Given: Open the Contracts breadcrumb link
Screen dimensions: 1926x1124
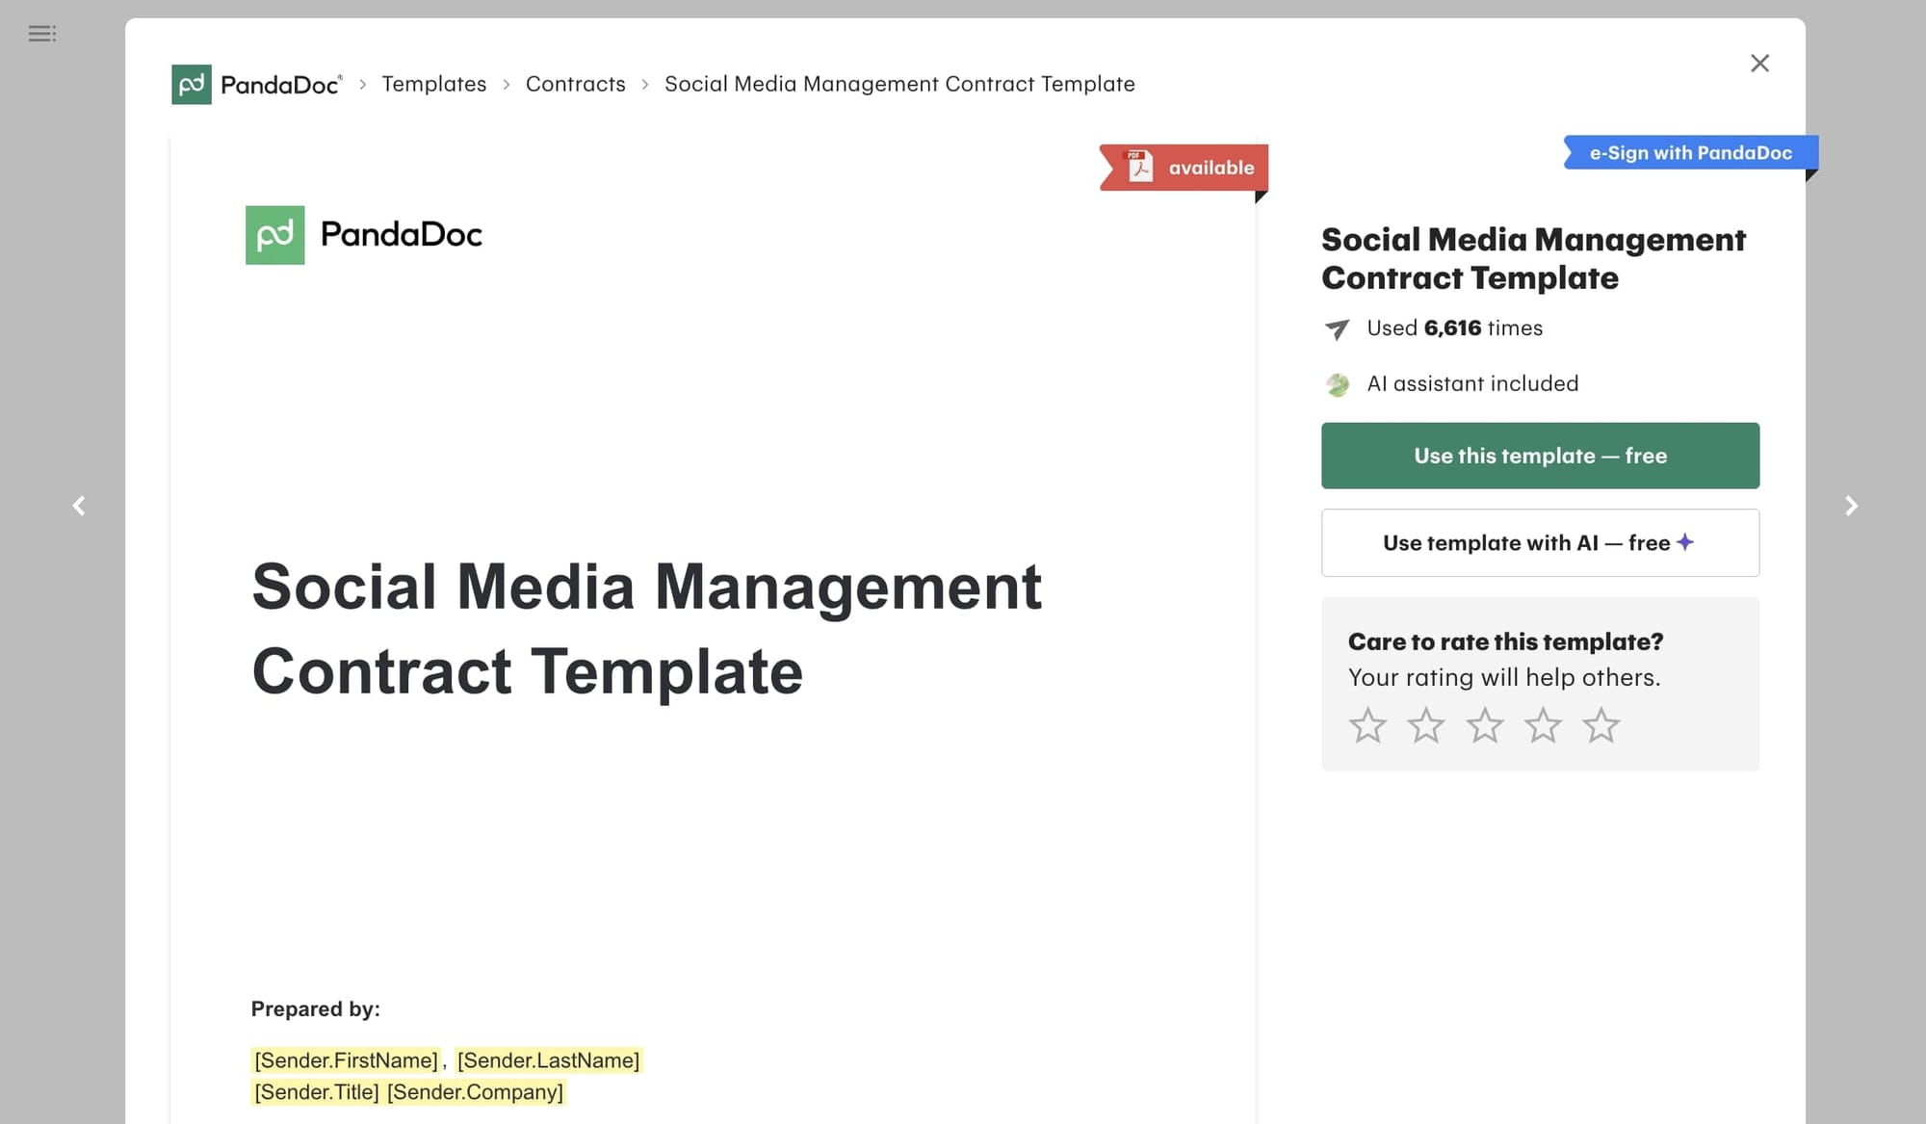Looking at the screenshot, I should pos(575,84).
